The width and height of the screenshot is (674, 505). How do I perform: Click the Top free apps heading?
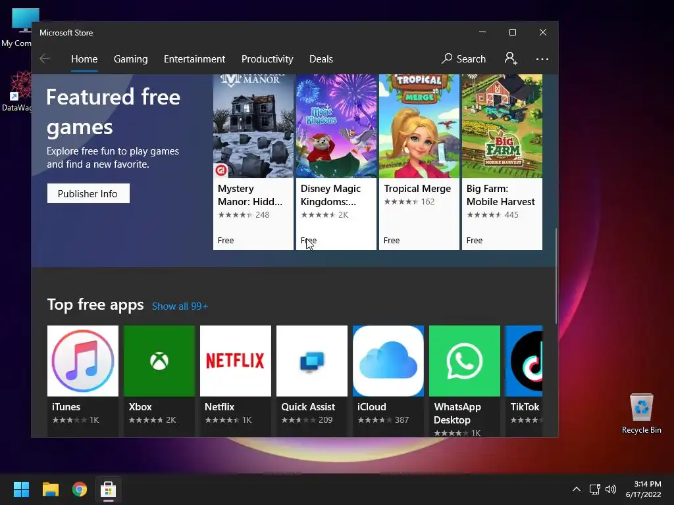95,304
